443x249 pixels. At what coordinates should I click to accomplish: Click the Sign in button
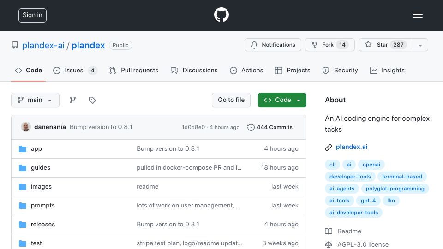(32, 15)
